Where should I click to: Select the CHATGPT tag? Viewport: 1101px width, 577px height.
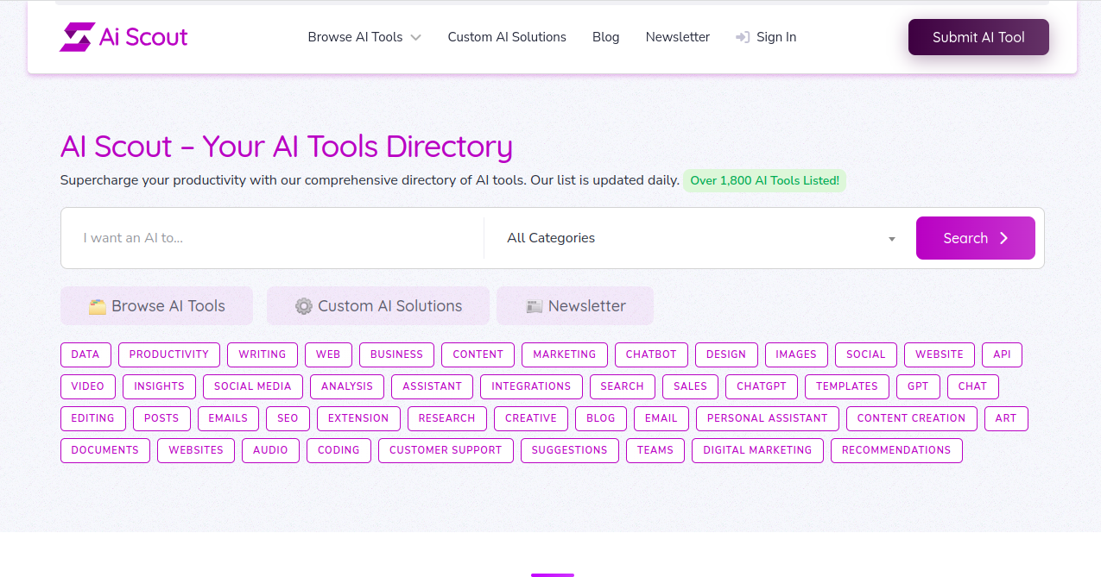point(762,386)
